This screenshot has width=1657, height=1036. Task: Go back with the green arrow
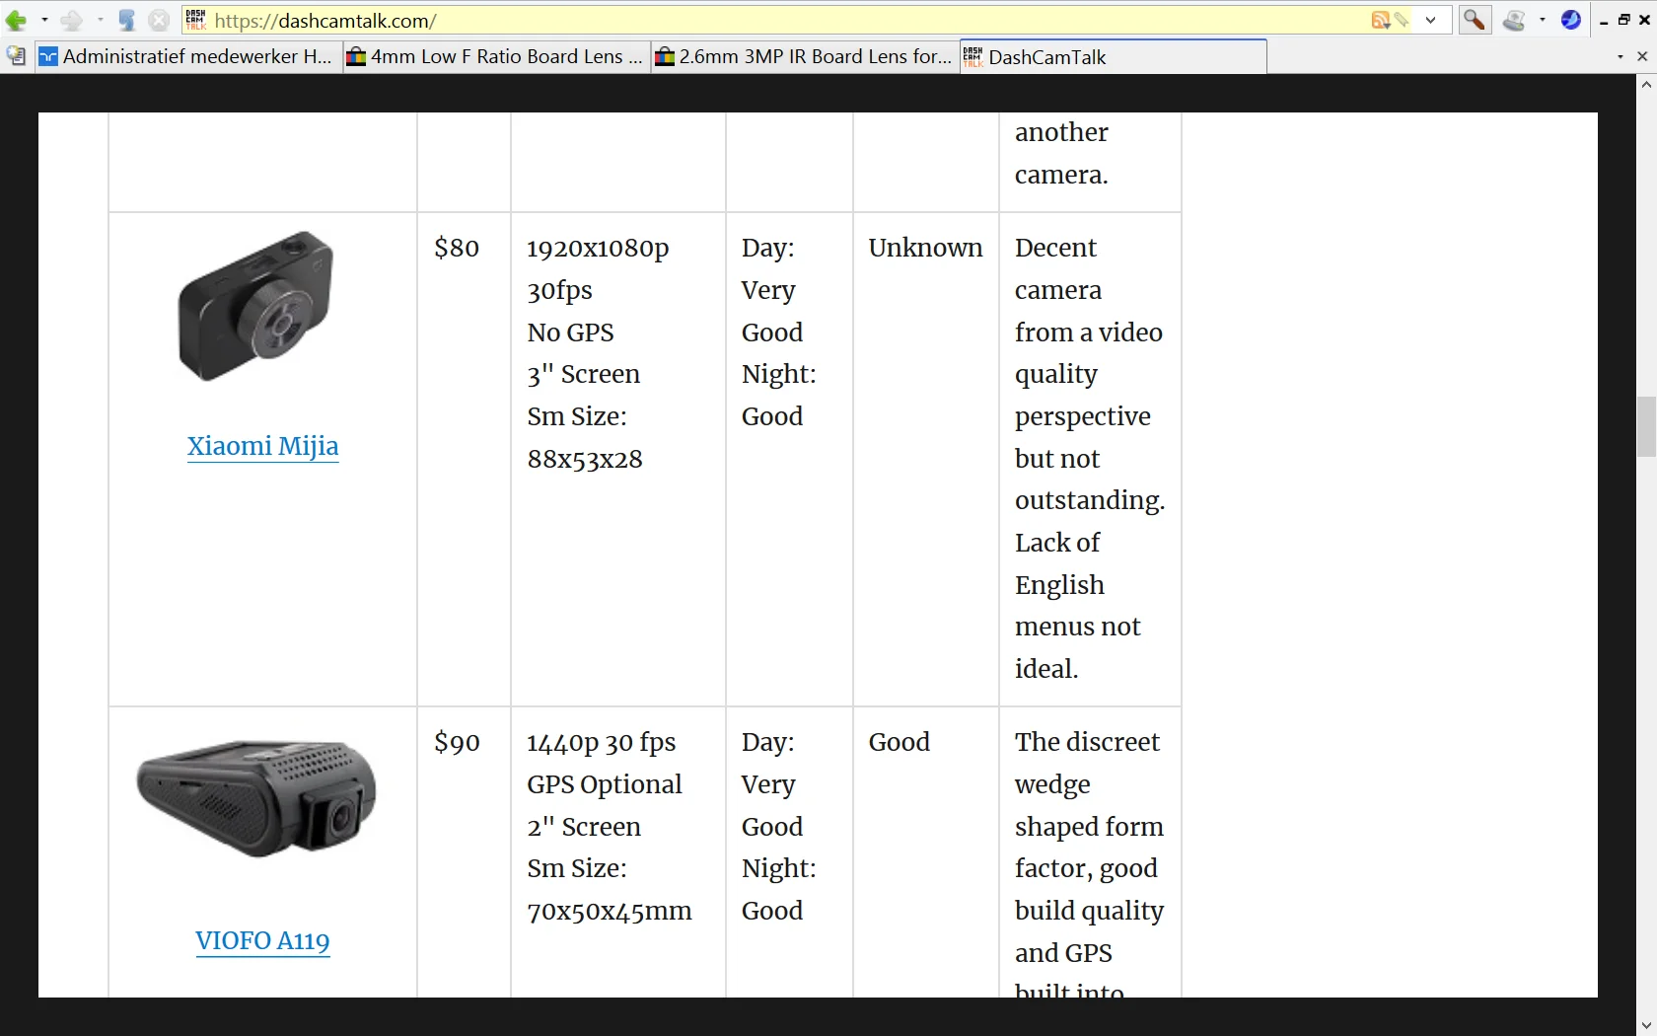[x=16, y=20]
